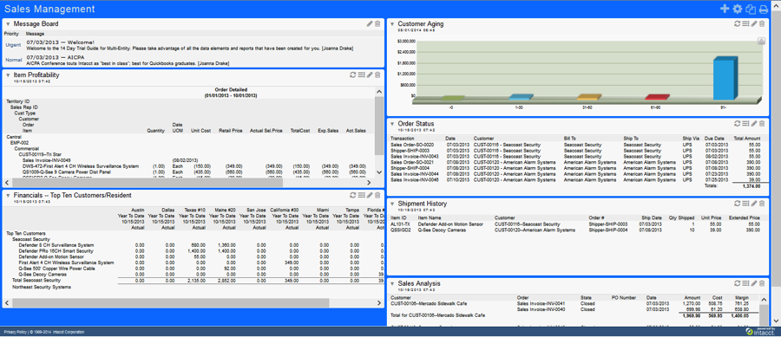Open Financials Top Ten Customers list options
The image size is (781, 337).
click(361, 195)
